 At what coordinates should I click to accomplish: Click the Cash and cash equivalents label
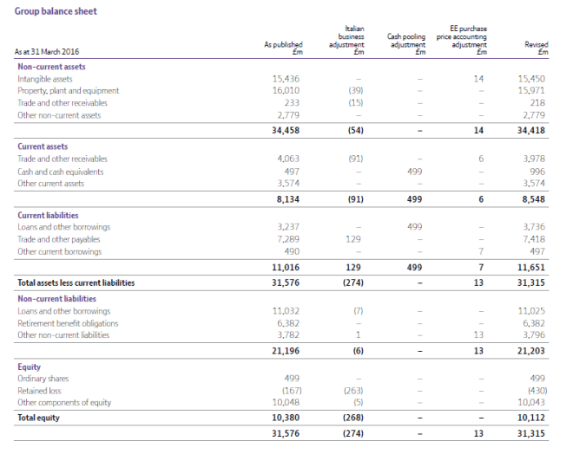coord(60,172)
